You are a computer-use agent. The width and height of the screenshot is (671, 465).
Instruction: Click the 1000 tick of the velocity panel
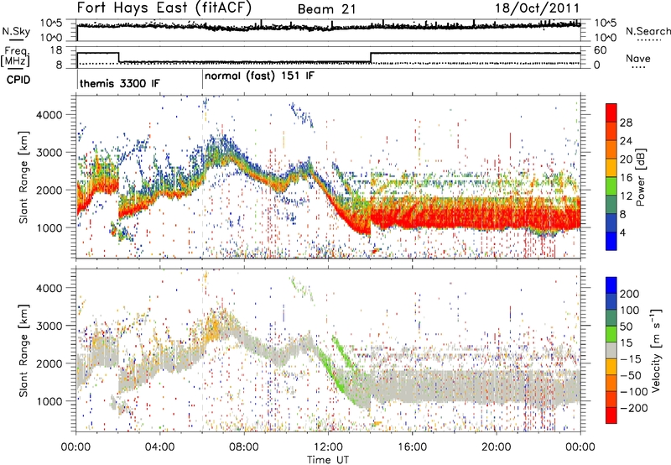click(x=49, y=401)
